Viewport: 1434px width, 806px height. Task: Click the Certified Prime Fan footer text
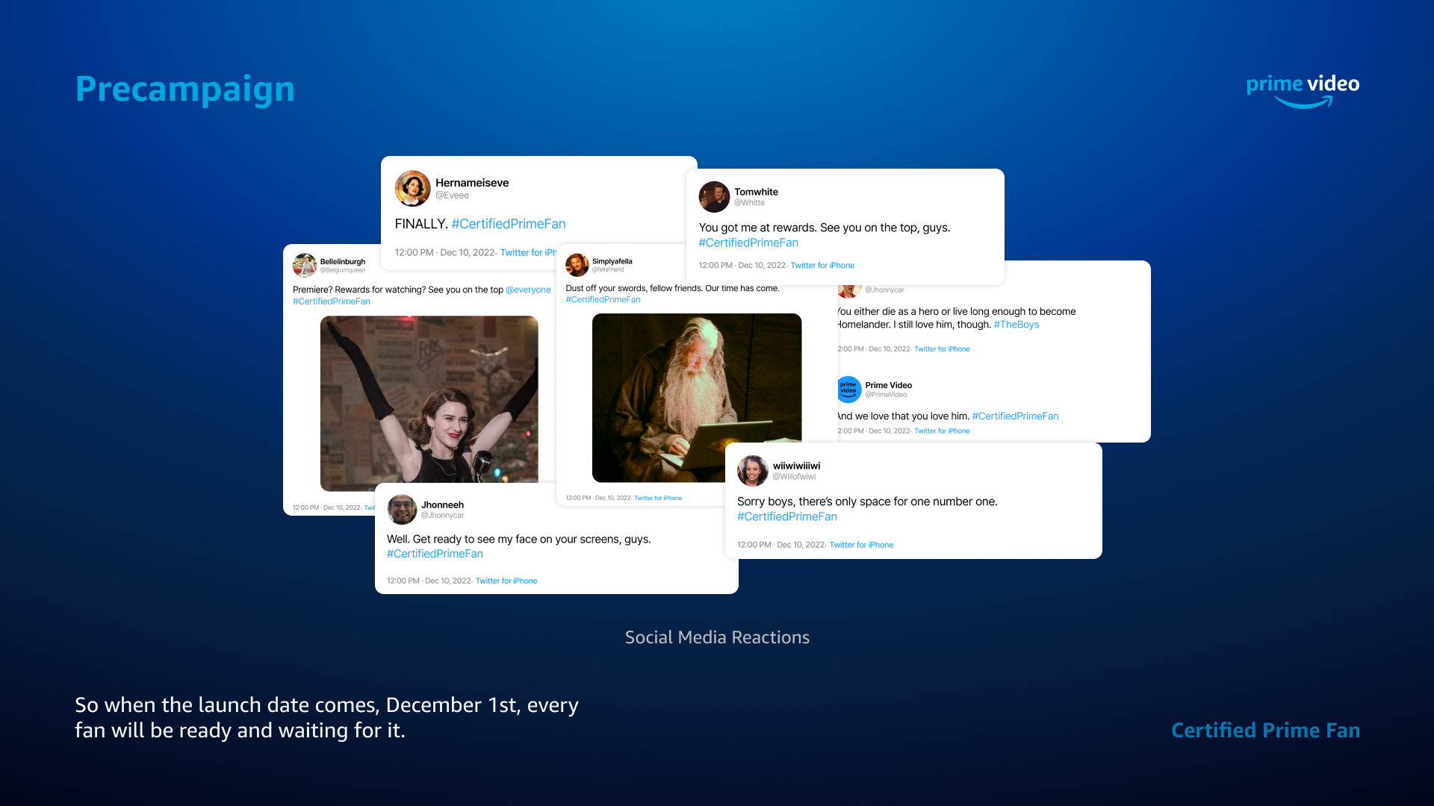pyautogui.click(x=1265, y=731)
